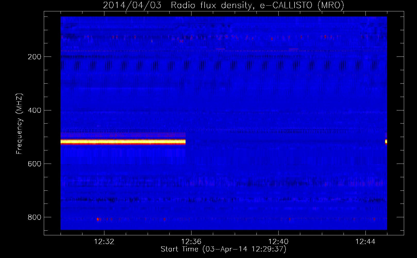Click the 12:40 time tick label
The width and height of the screenshot is (417, 258).
[278, 242]
